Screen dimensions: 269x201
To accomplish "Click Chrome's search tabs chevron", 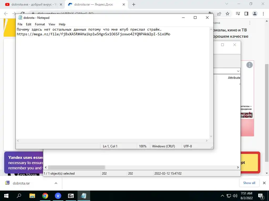I will [227, 4].
